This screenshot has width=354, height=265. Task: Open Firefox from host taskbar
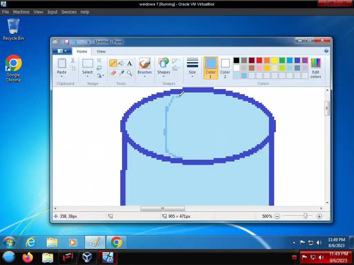tap(28, 257)
